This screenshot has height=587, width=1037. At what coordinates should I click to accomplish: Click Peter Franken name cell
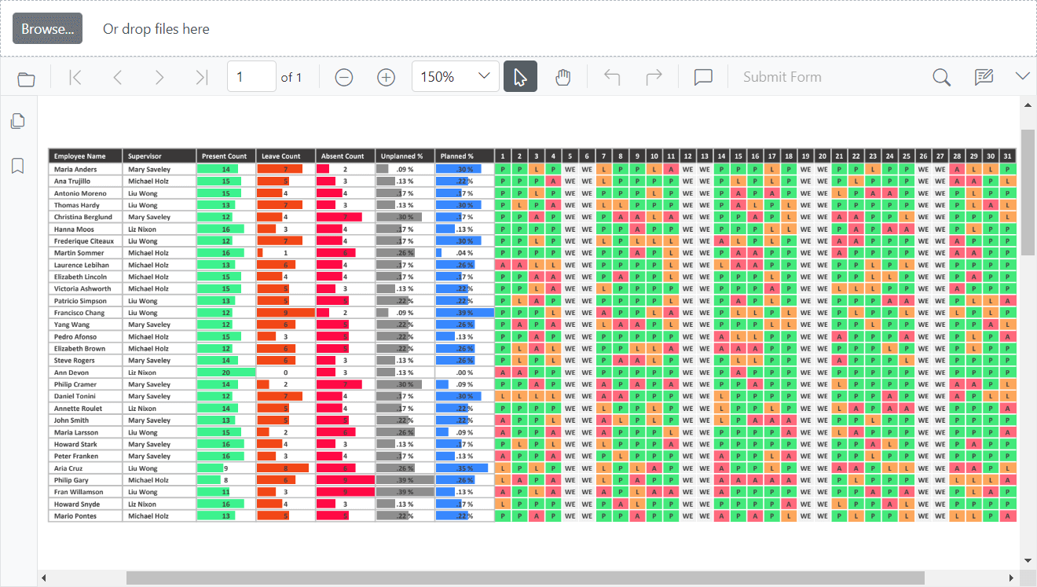tap(85, 457)
